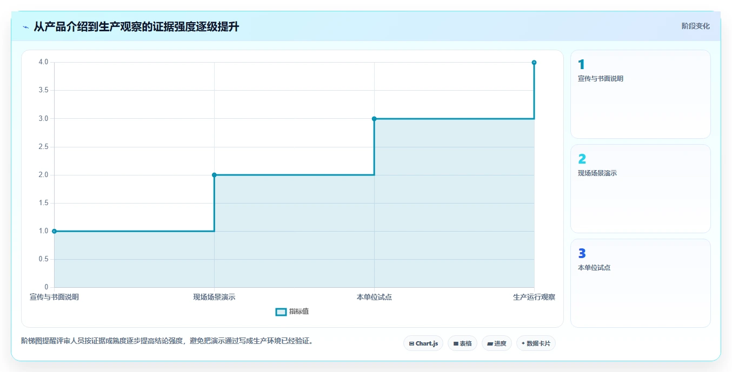732x372 pixels.
Task: Click the y-axis value 1.5
Action: click(x=43, y=203)
